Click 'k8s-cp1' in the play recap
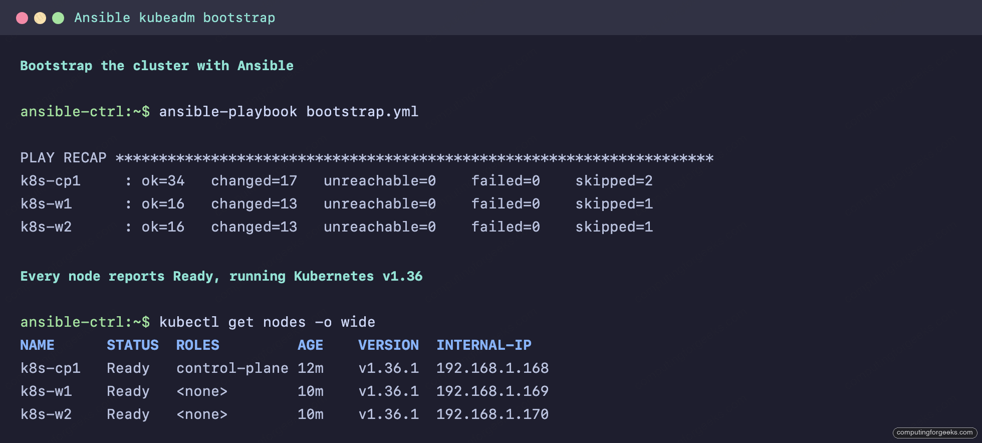This screenshot has height=443, width=982. pos(50,180)
